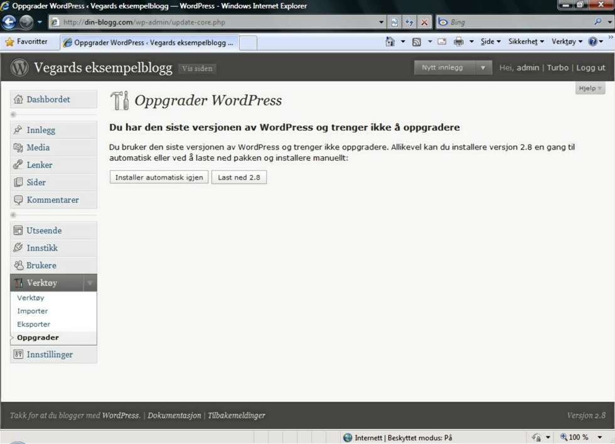
Task: Click Installer automatisk igjen button
Action: coord(159,177)
